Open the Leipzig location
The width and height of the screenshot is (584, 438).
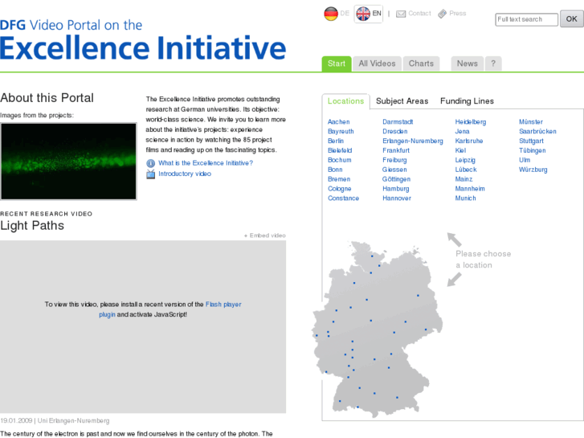click(x=465, y=160)
